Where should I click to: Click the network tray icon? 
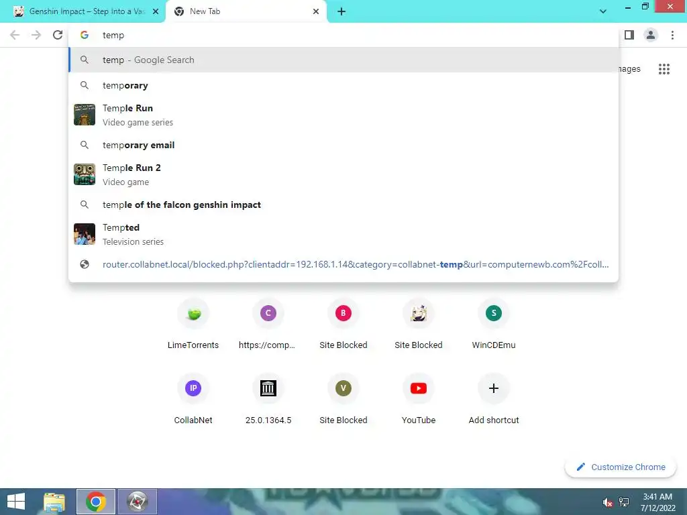pyautogui.click(x=624, y=502)
